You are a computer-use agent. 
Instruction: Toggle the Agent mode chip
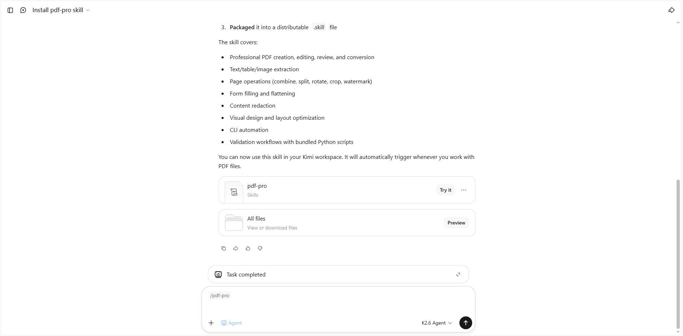pos(231,323)
